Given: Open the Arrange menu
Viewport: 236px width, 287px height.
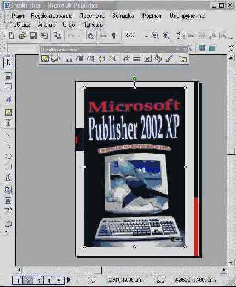Looking at the screenshot, I should [47, 25].
